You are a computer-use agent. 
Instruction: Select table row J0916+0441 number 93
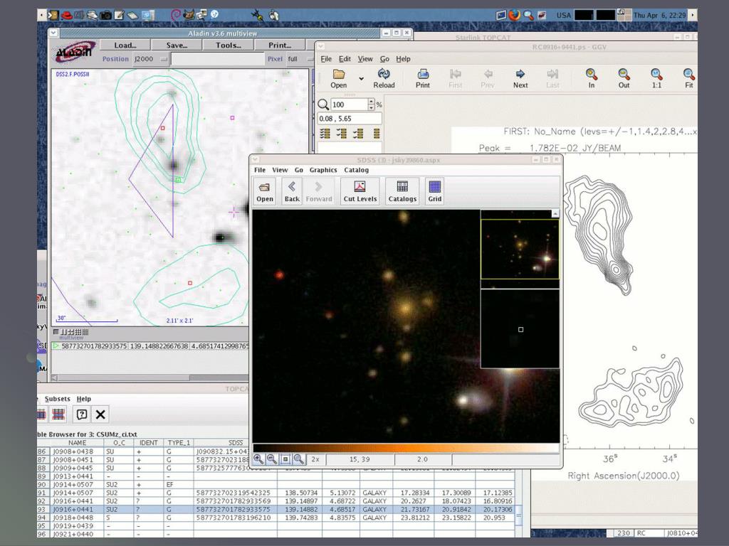point(276,509)
